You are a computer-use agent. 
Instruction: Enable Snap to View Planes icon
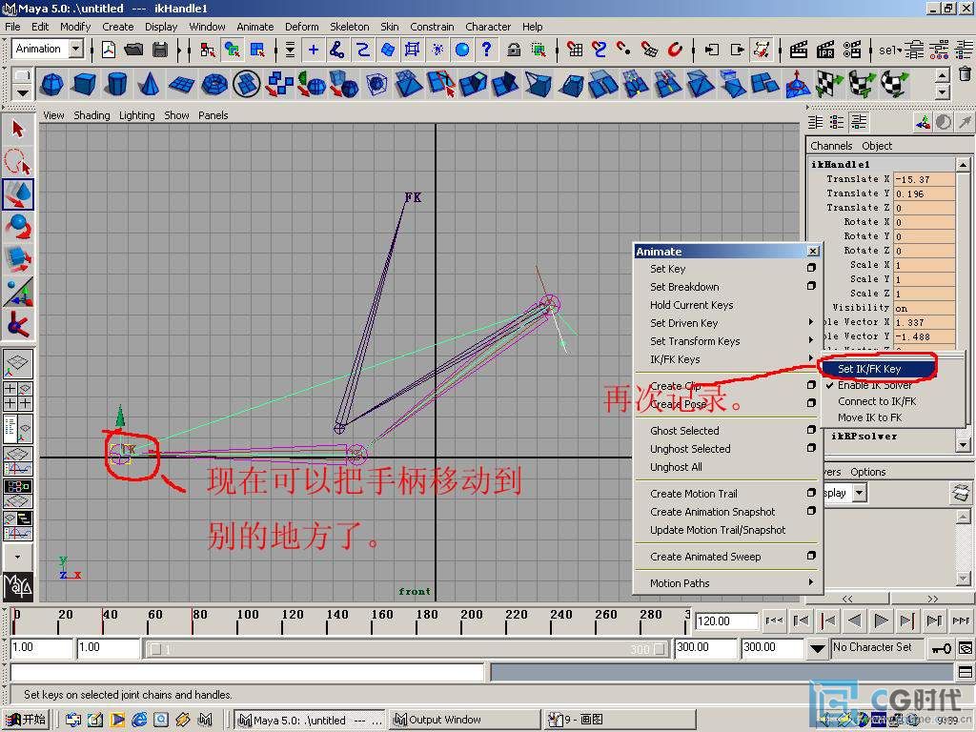click(x=648, y=50)
